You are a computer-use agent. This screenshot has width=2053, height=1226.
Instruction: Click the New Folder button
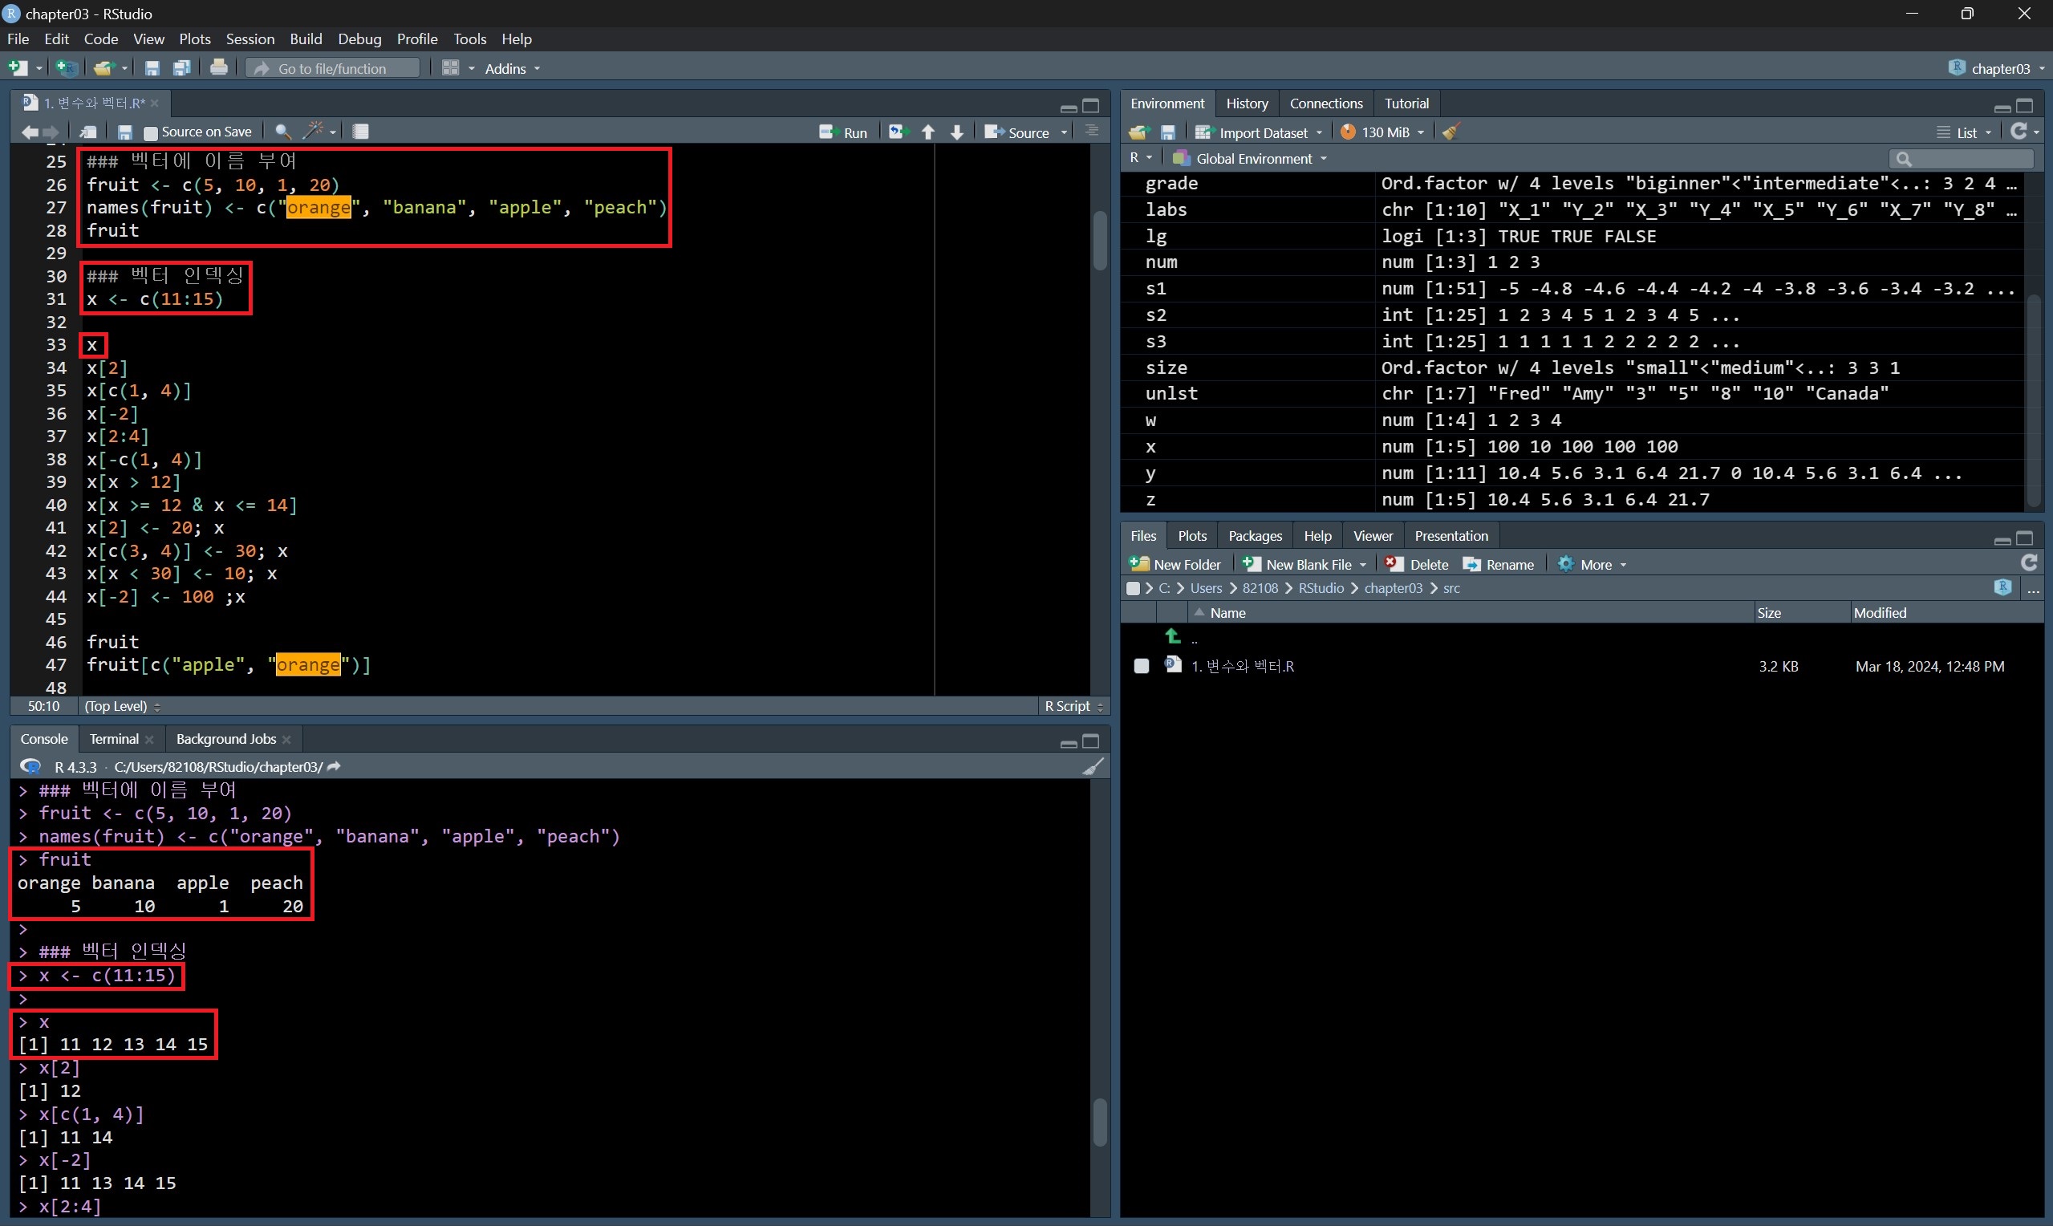pos(1175,564)
